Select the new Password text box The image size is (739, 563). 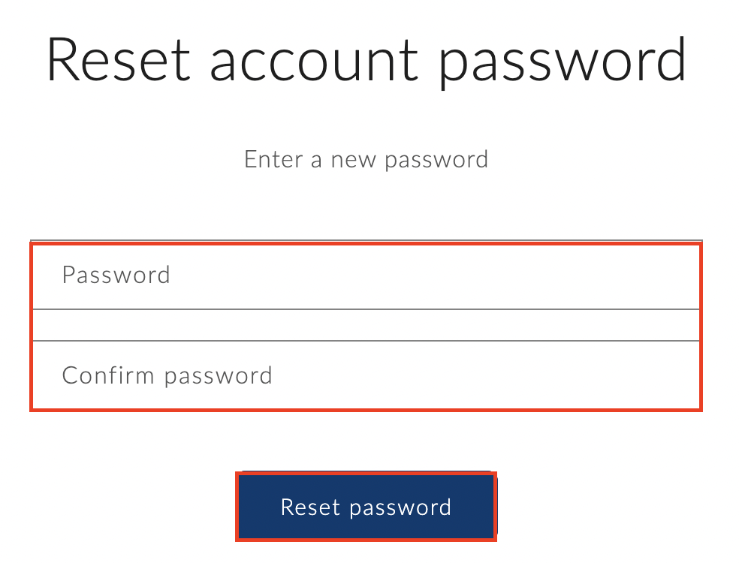(x=366, y=275)
